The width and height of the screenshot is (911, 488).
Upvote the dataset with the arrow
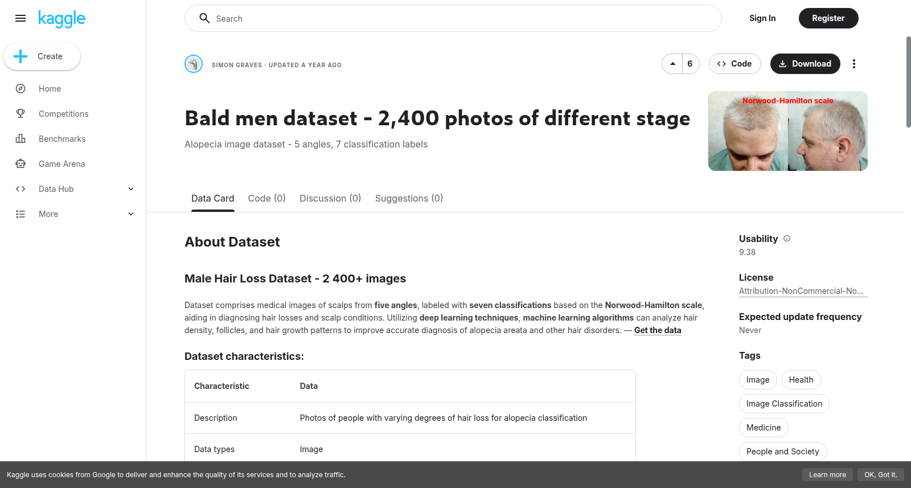[x=672, y=64]
